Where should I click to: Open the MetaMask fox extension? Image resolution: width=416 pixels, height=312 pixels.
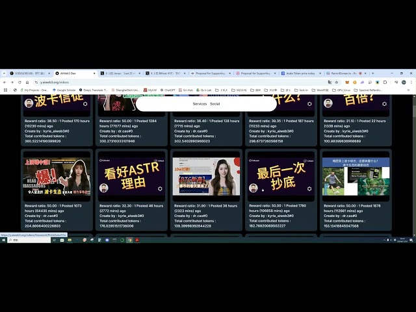[x=347, y=83]
